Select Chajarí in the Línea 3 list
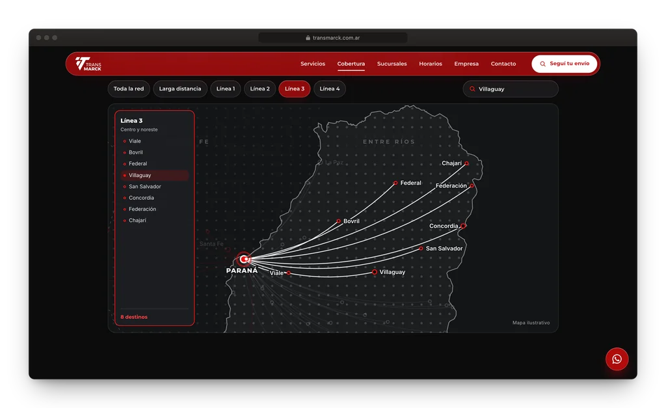Image resolution: width=666 pixels, height=408 pixels. pyautogui.click(x=155, y=220)
